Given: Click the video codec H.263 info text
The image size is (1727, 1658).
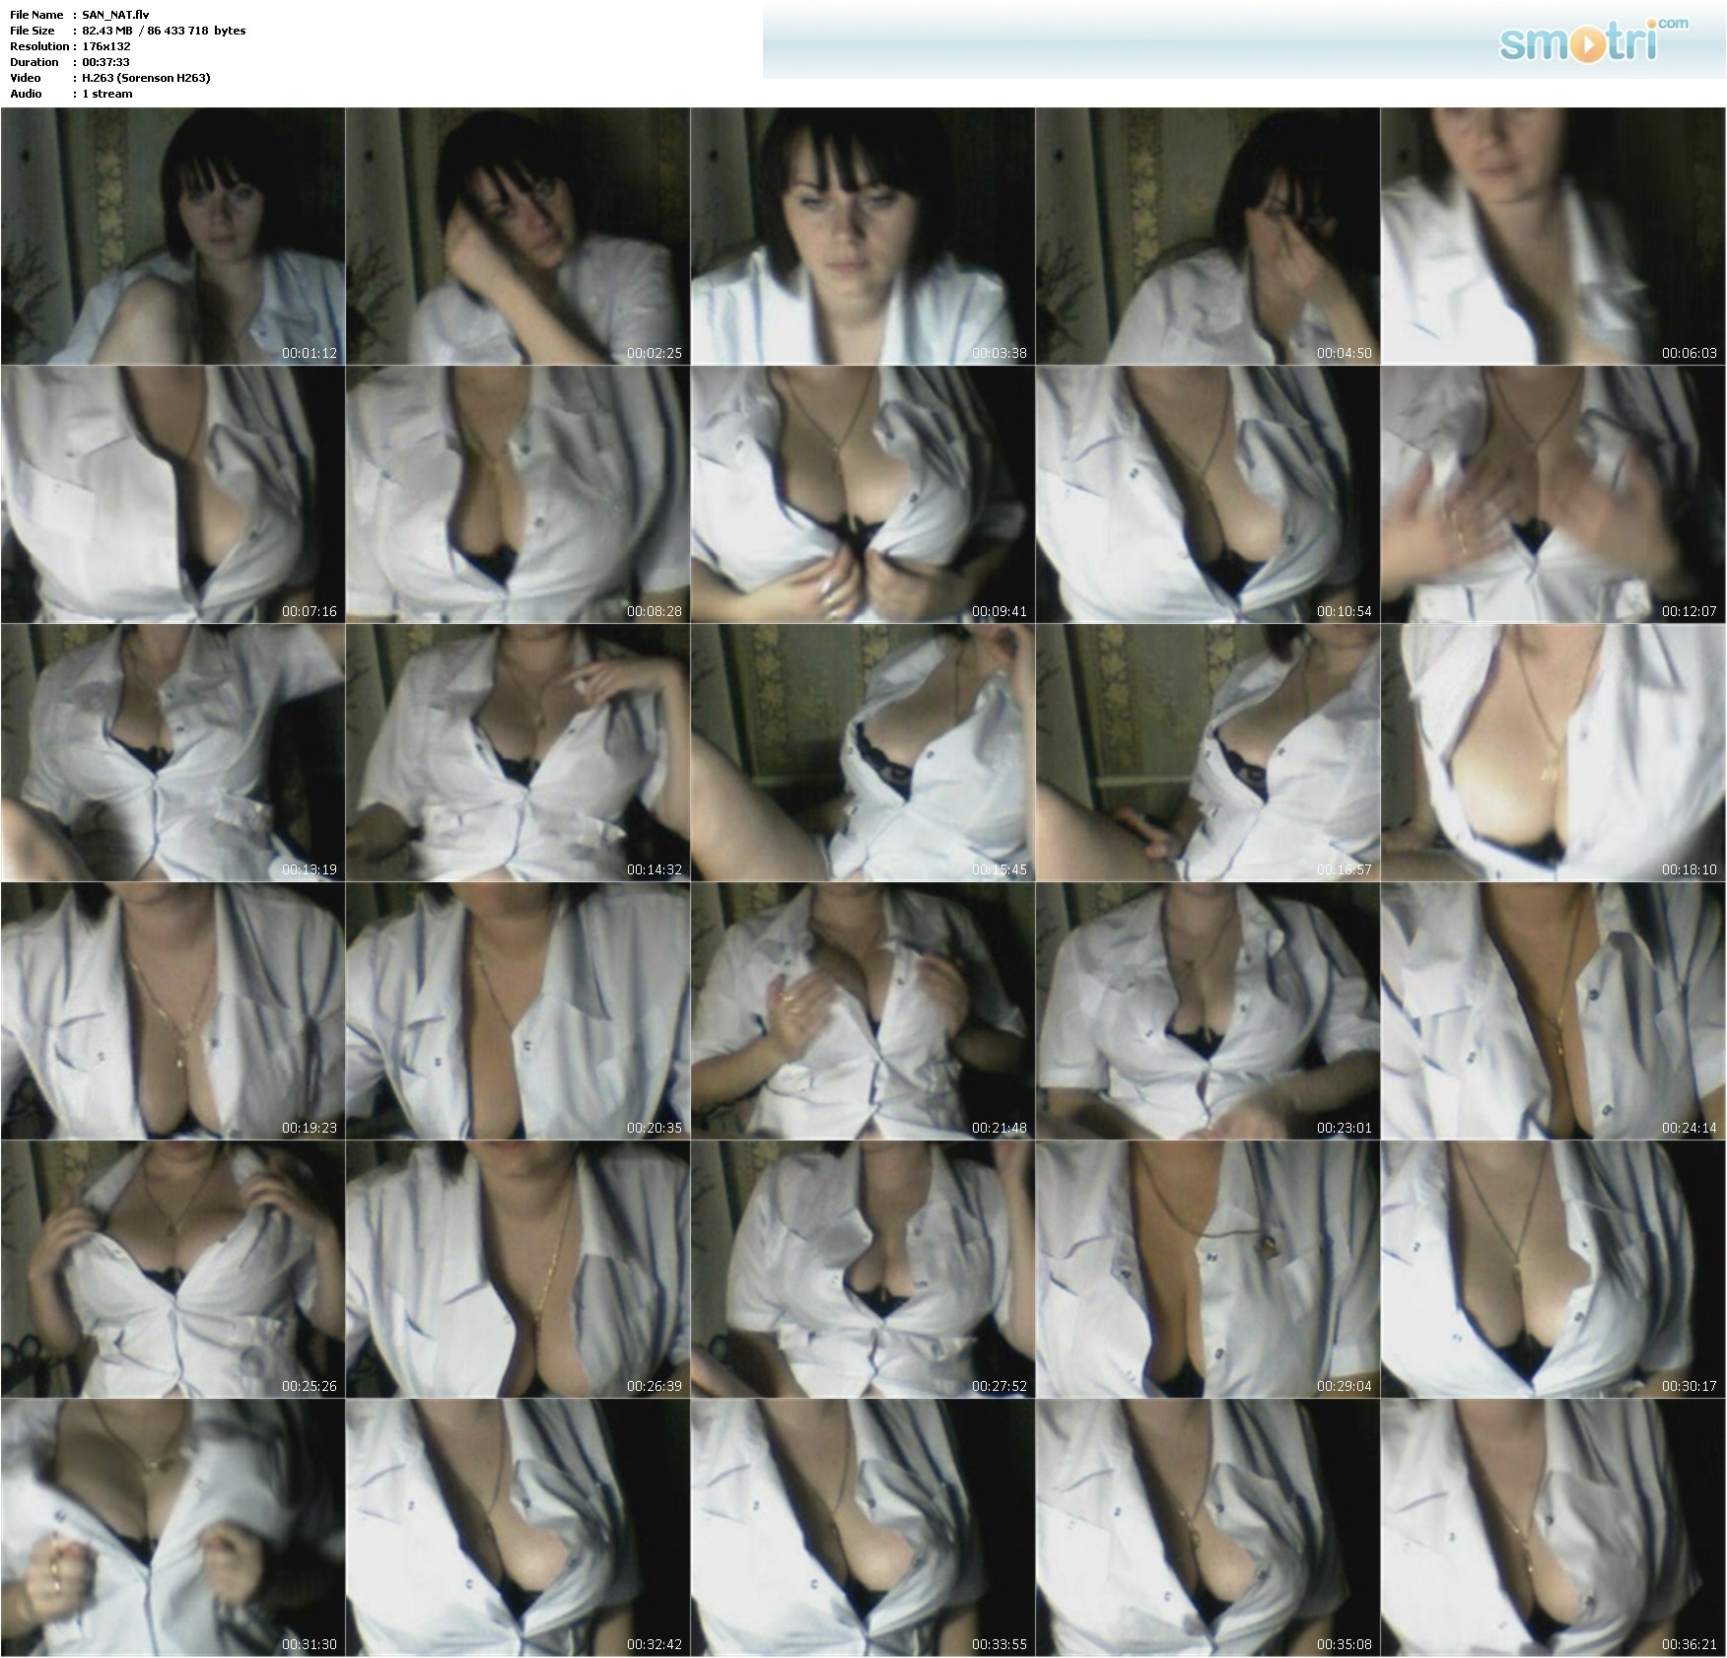Looking at the screenshot, I should 146,78.
